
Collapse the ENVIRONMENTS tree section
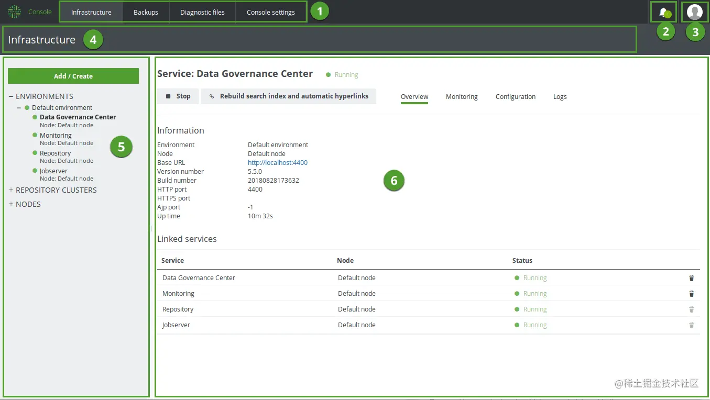11,96
